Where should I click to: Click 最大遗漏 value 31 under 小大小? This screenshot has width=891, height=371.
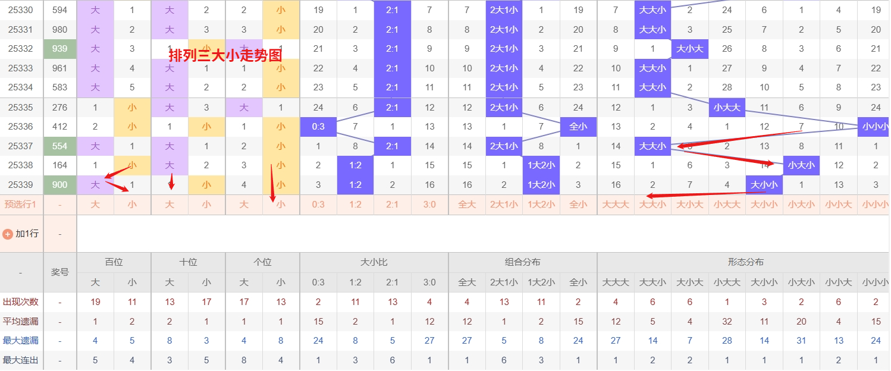tap(801, 341)
